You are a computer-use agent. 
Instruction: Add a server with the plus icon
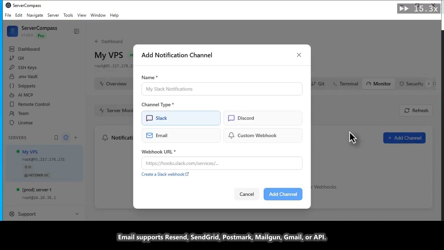[76, 137]
